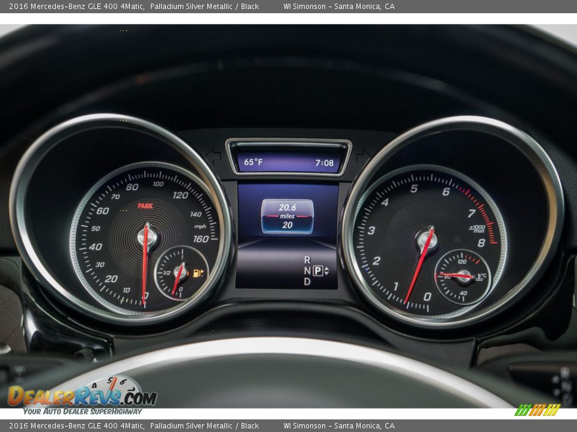The height and width of the screenshot is (432, 577).
Task: Click the x1000 rpm label on tachometer
Action: (x=477, y=228)
